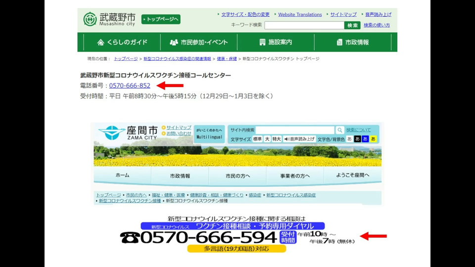Focus the サイト内検索 input field
475x267 pixels.
point(295,130)
